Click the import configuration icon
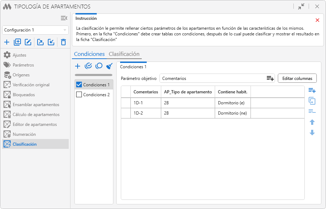 click(x=51, y=42)
